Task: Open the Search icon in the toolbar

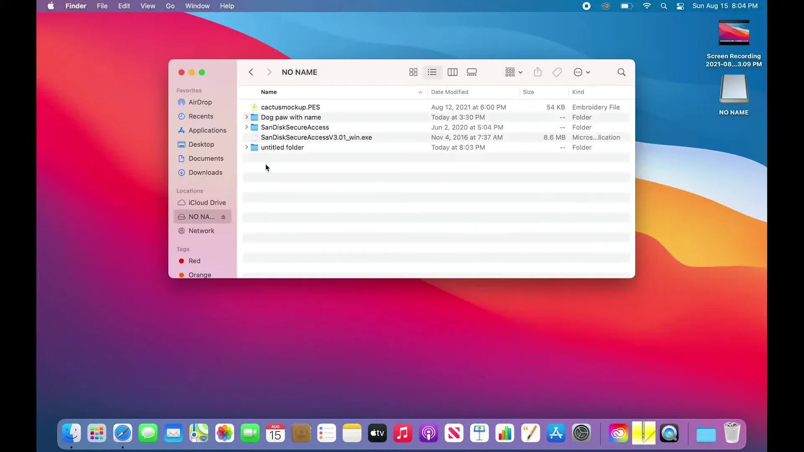Action: 621,72
